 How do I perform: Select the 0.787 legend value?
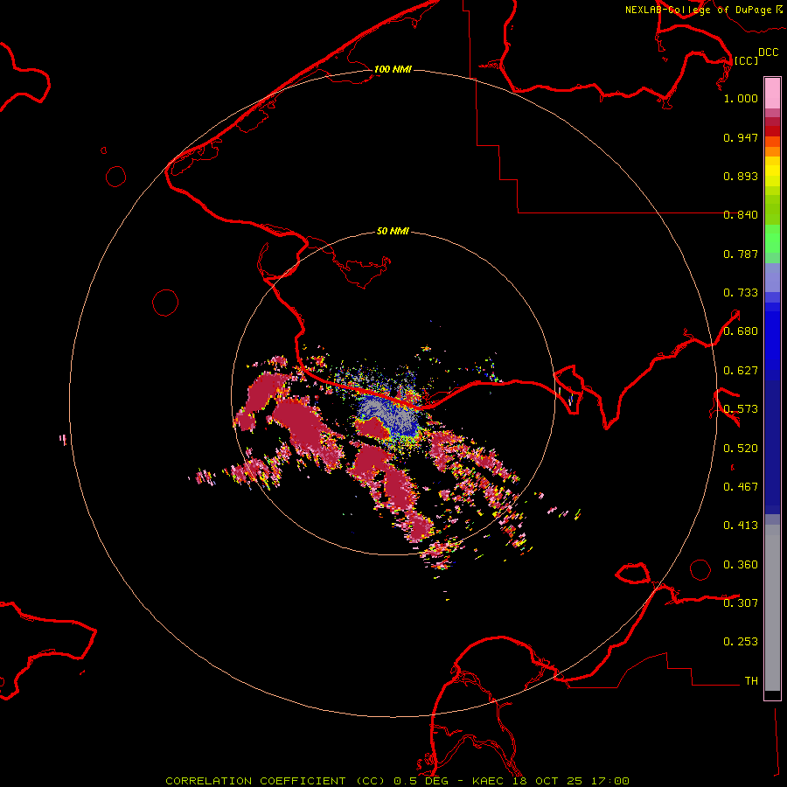click(x=741, y=254)
